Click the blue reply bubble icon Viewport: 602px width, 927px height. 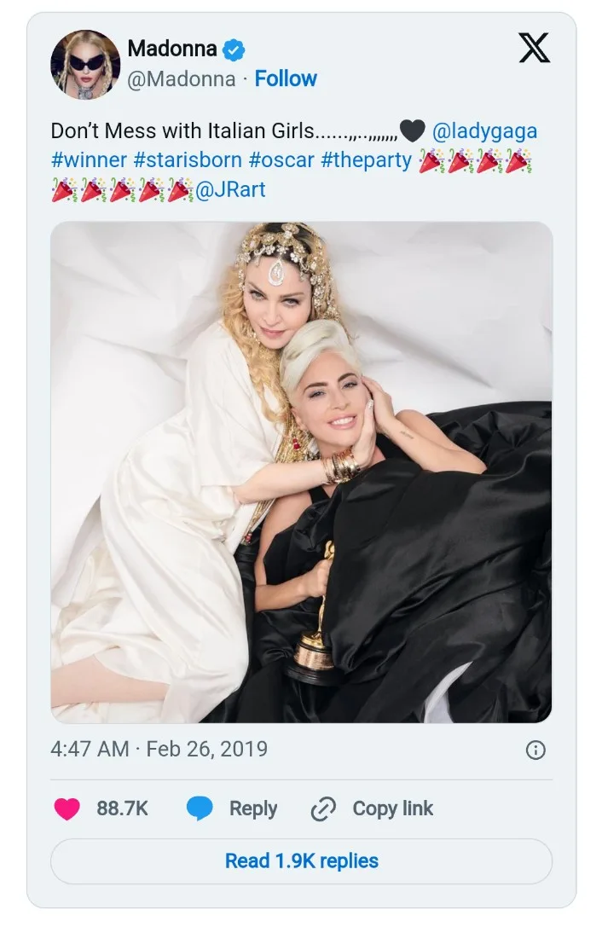click(x=200, y=808)
